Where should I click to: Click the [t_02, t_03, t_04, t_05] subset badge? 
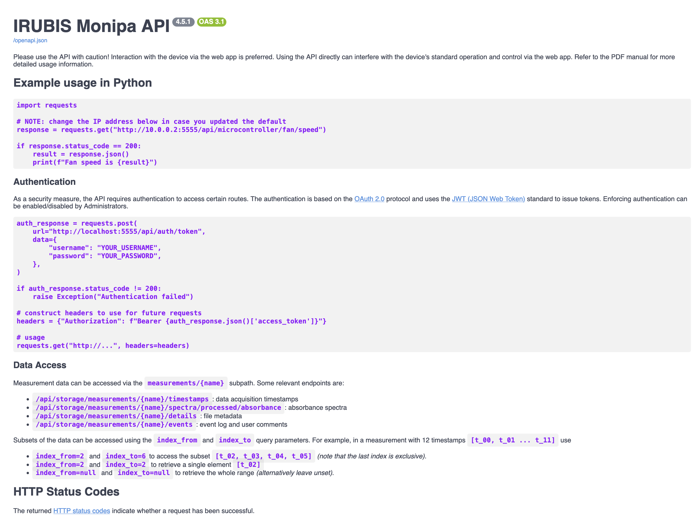pyautogui.click(x=263, y=456)
